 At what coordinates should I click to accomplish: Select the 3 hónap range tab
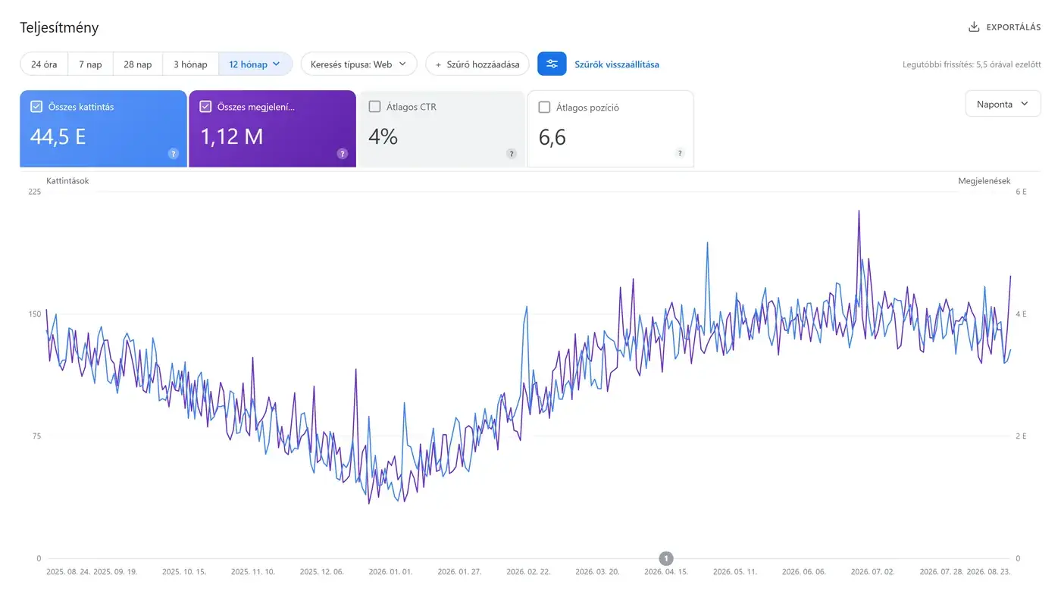click(190, 64)
